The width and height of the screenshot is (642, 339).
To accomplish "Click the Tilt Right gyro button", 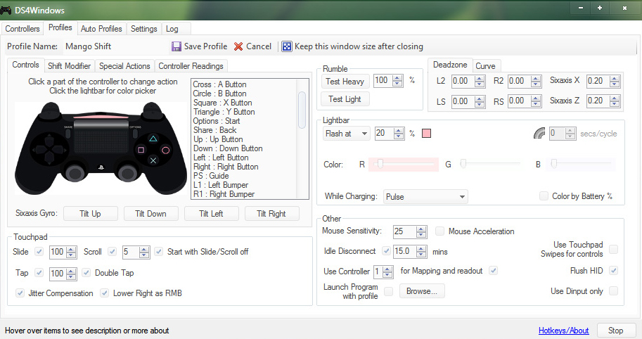I will click(x=271, y=214).
